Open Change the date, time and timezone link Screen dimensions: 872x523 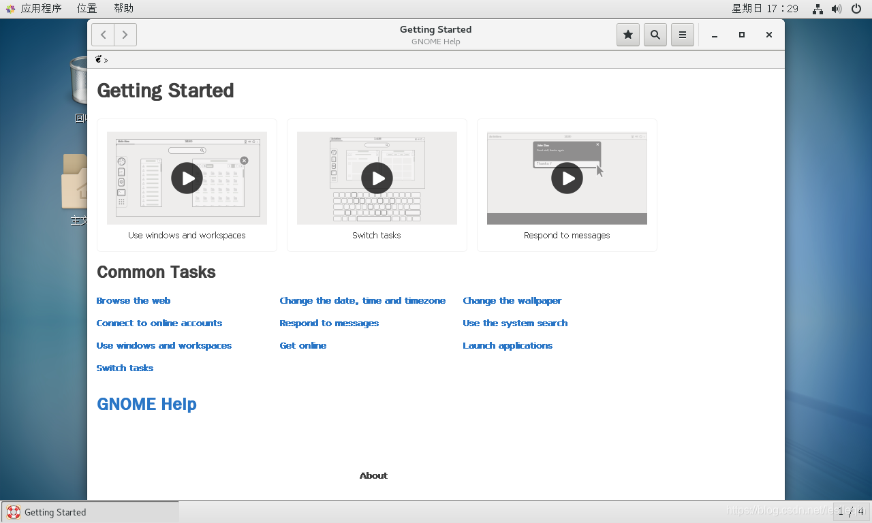click(362, 300)
